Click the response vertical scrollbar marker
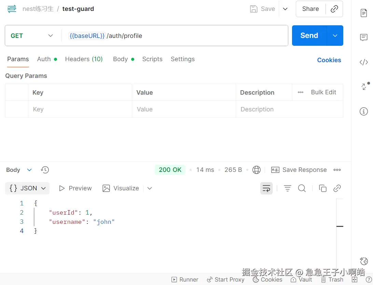This screenshot has height=285, width=373. (340, 226)
